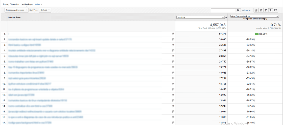
Task: Switch to the pie chart percentage view
Action: 261,10
